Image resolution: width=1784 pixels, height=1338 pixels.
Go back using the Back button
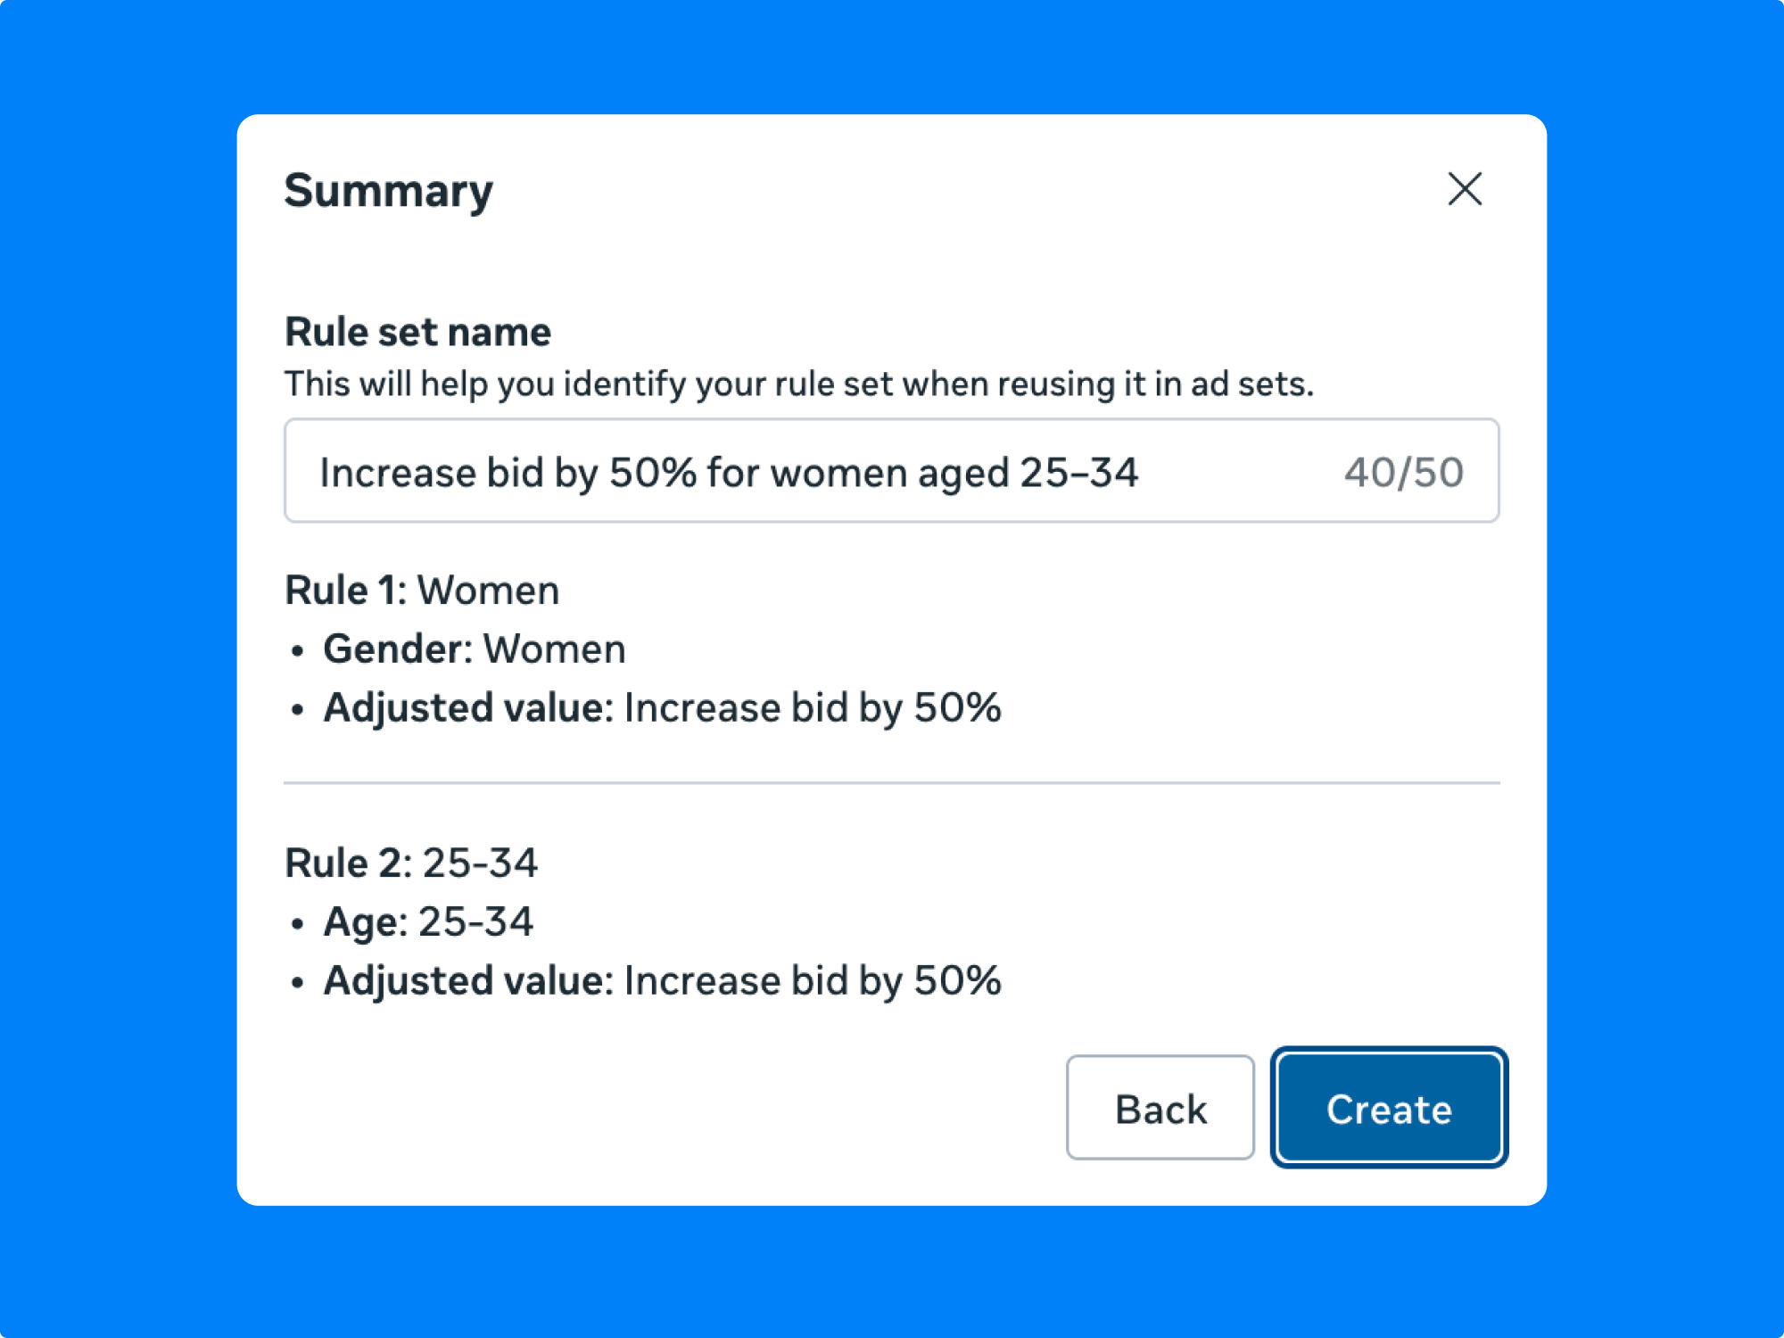[x=1160, y=1108]
